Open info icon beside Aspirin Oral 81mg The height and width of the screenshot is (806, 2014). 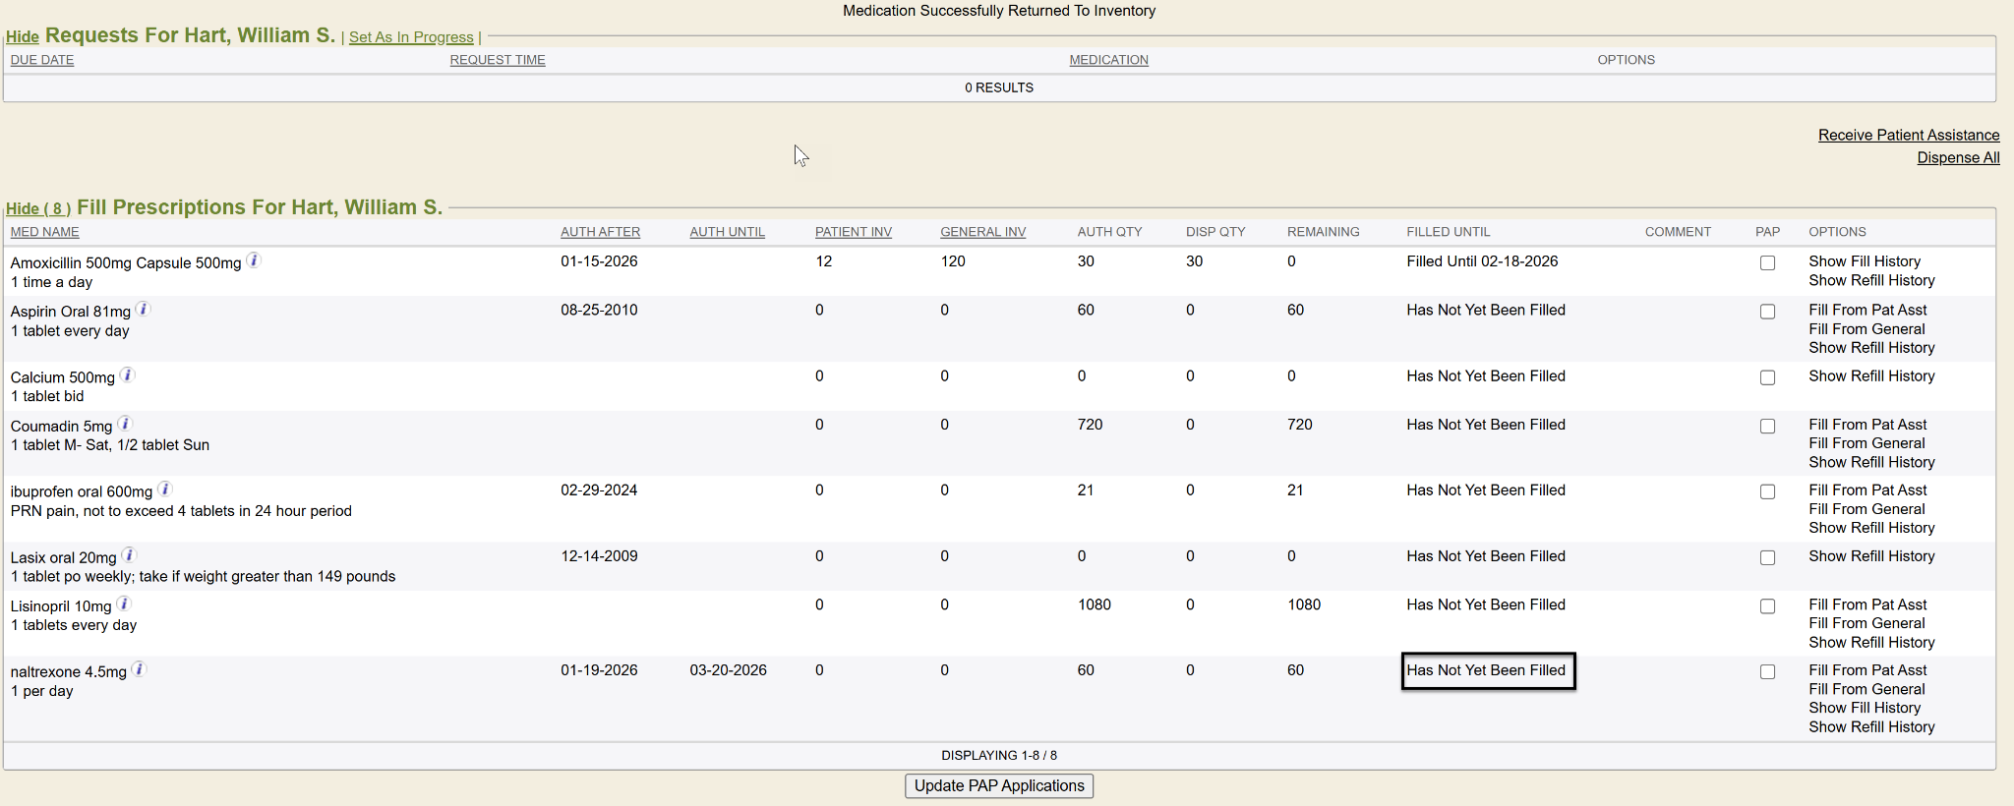coord(143,310)
